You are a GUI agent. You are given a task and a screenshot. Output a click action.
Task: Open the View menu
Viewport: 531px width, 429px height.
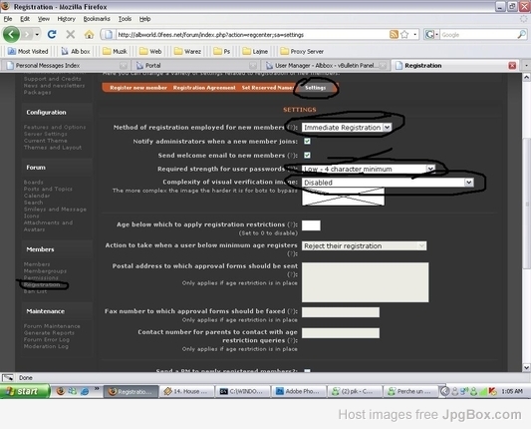[44, 19]
